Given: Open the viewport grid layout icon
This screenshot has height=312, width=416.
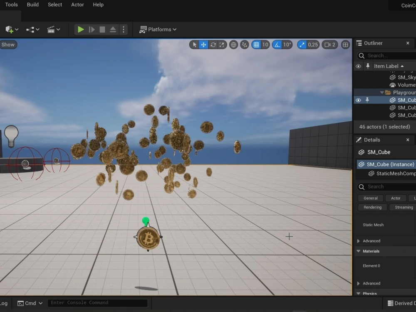Looking at the screenshot, I should (x=345, y=45).
